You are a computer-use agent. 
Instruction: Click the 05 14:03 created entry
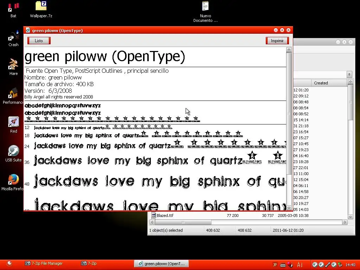pos(301,210)
